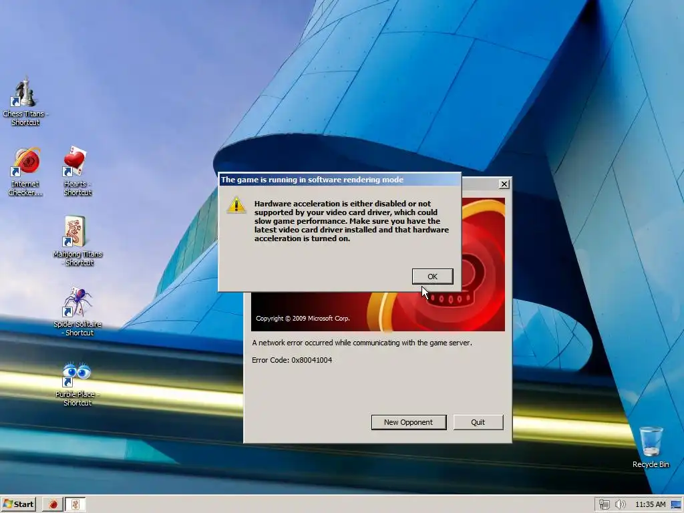Click OK in the software rendering warning
This screenshot has width=684, height=513.
click(x=432, y=277)
